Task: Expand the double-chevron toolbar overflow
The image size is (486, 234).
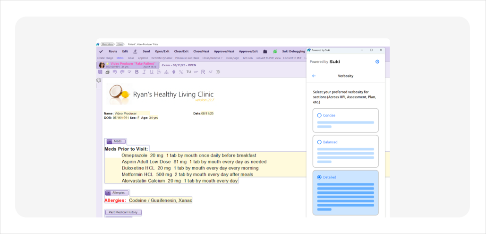Action: tap(218, 72)
